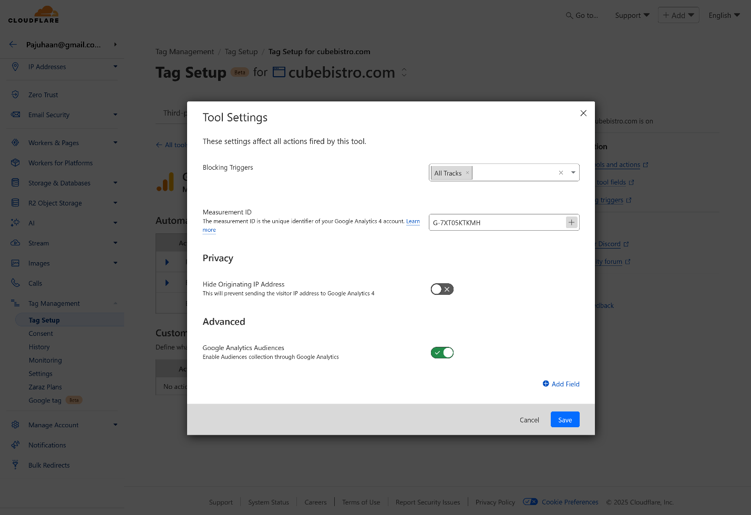Click the search magnifier near Go to
This screenshot has width=751, height=515.
tap(569, 16)
